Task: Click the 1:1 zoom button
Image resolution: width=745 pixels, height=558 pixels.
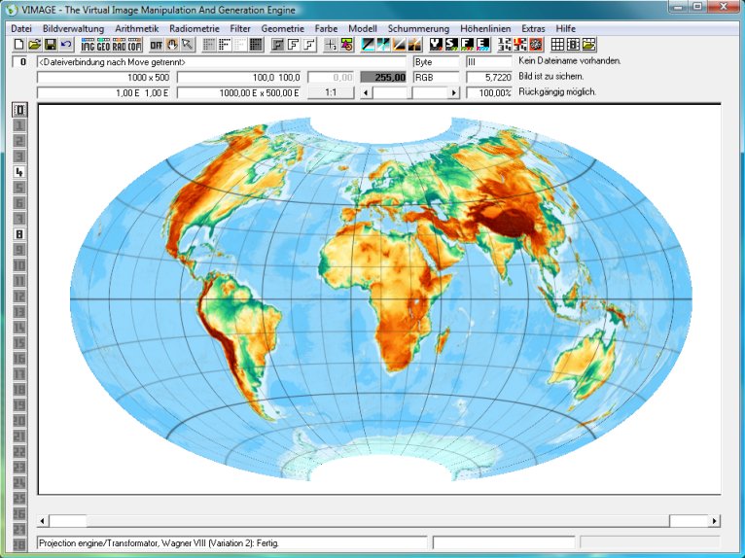Action: [x=331, y=92]
